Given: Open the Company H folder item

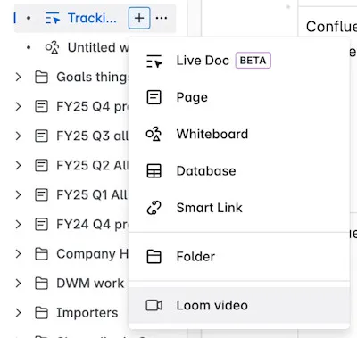Looking at the screenshot, I should (x=92, y=254).
